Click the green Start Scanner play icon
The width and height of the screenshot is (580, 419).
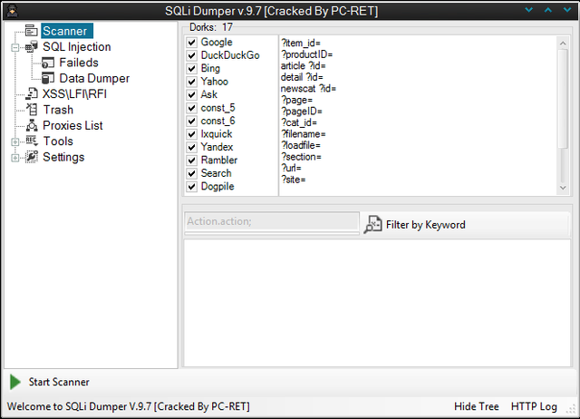coord(15,382)
